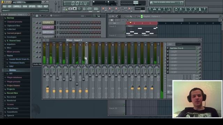Viewport: 223px width, 125px height.
Task: Expand Clipboard files folder
Action: (x=13, y=26)
